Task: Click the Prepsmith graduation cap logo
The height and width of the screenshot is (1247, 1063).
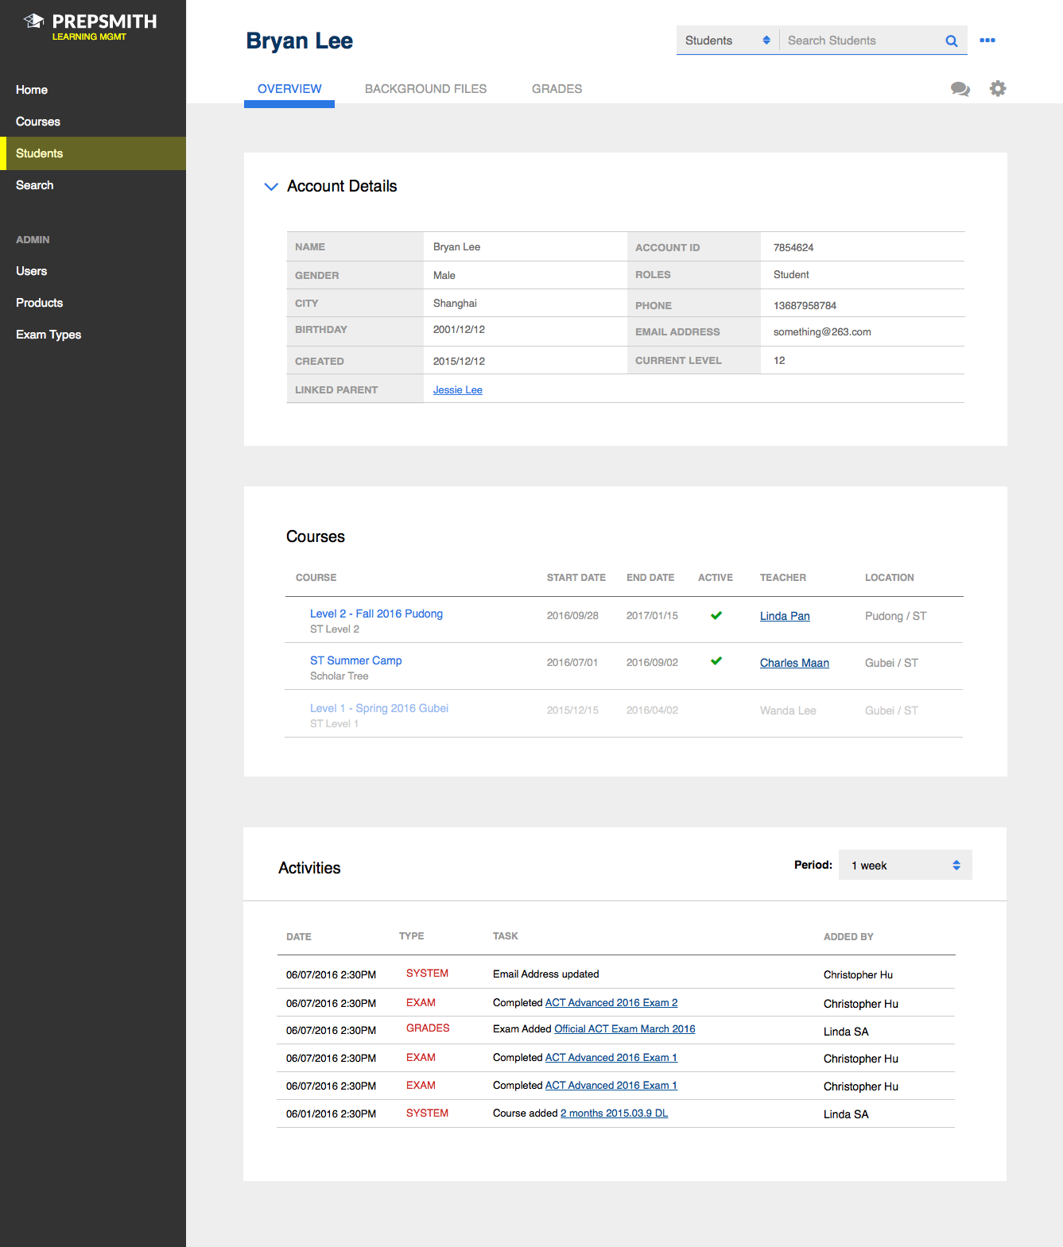Action: (x=33, y=21)
